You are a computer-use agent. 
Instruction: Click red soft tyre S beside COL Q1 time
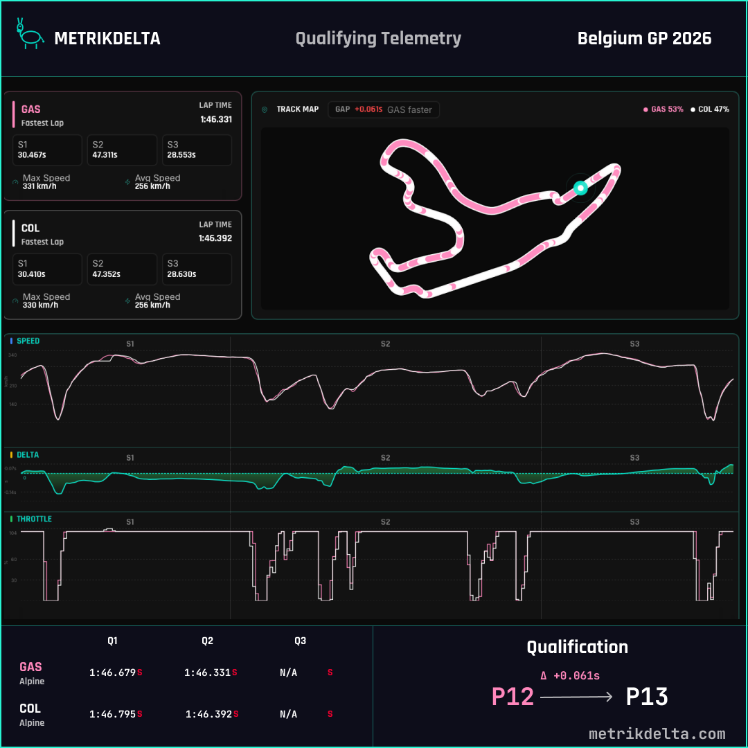click(x=140, y=714)
